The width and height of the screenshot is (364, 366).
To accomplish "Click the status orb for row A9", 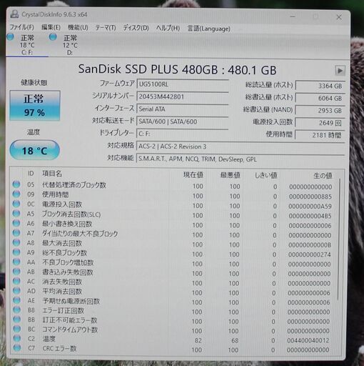I will (x=16, y=252).
